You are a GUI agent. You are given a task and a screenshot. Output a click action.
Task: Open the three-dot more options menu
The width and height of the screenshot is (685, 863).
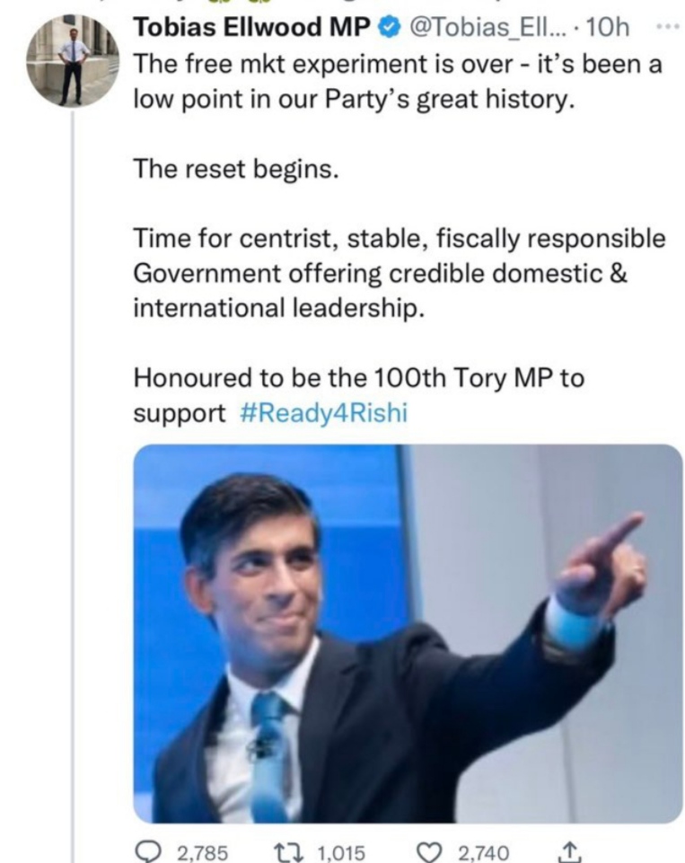click(666, 27)
